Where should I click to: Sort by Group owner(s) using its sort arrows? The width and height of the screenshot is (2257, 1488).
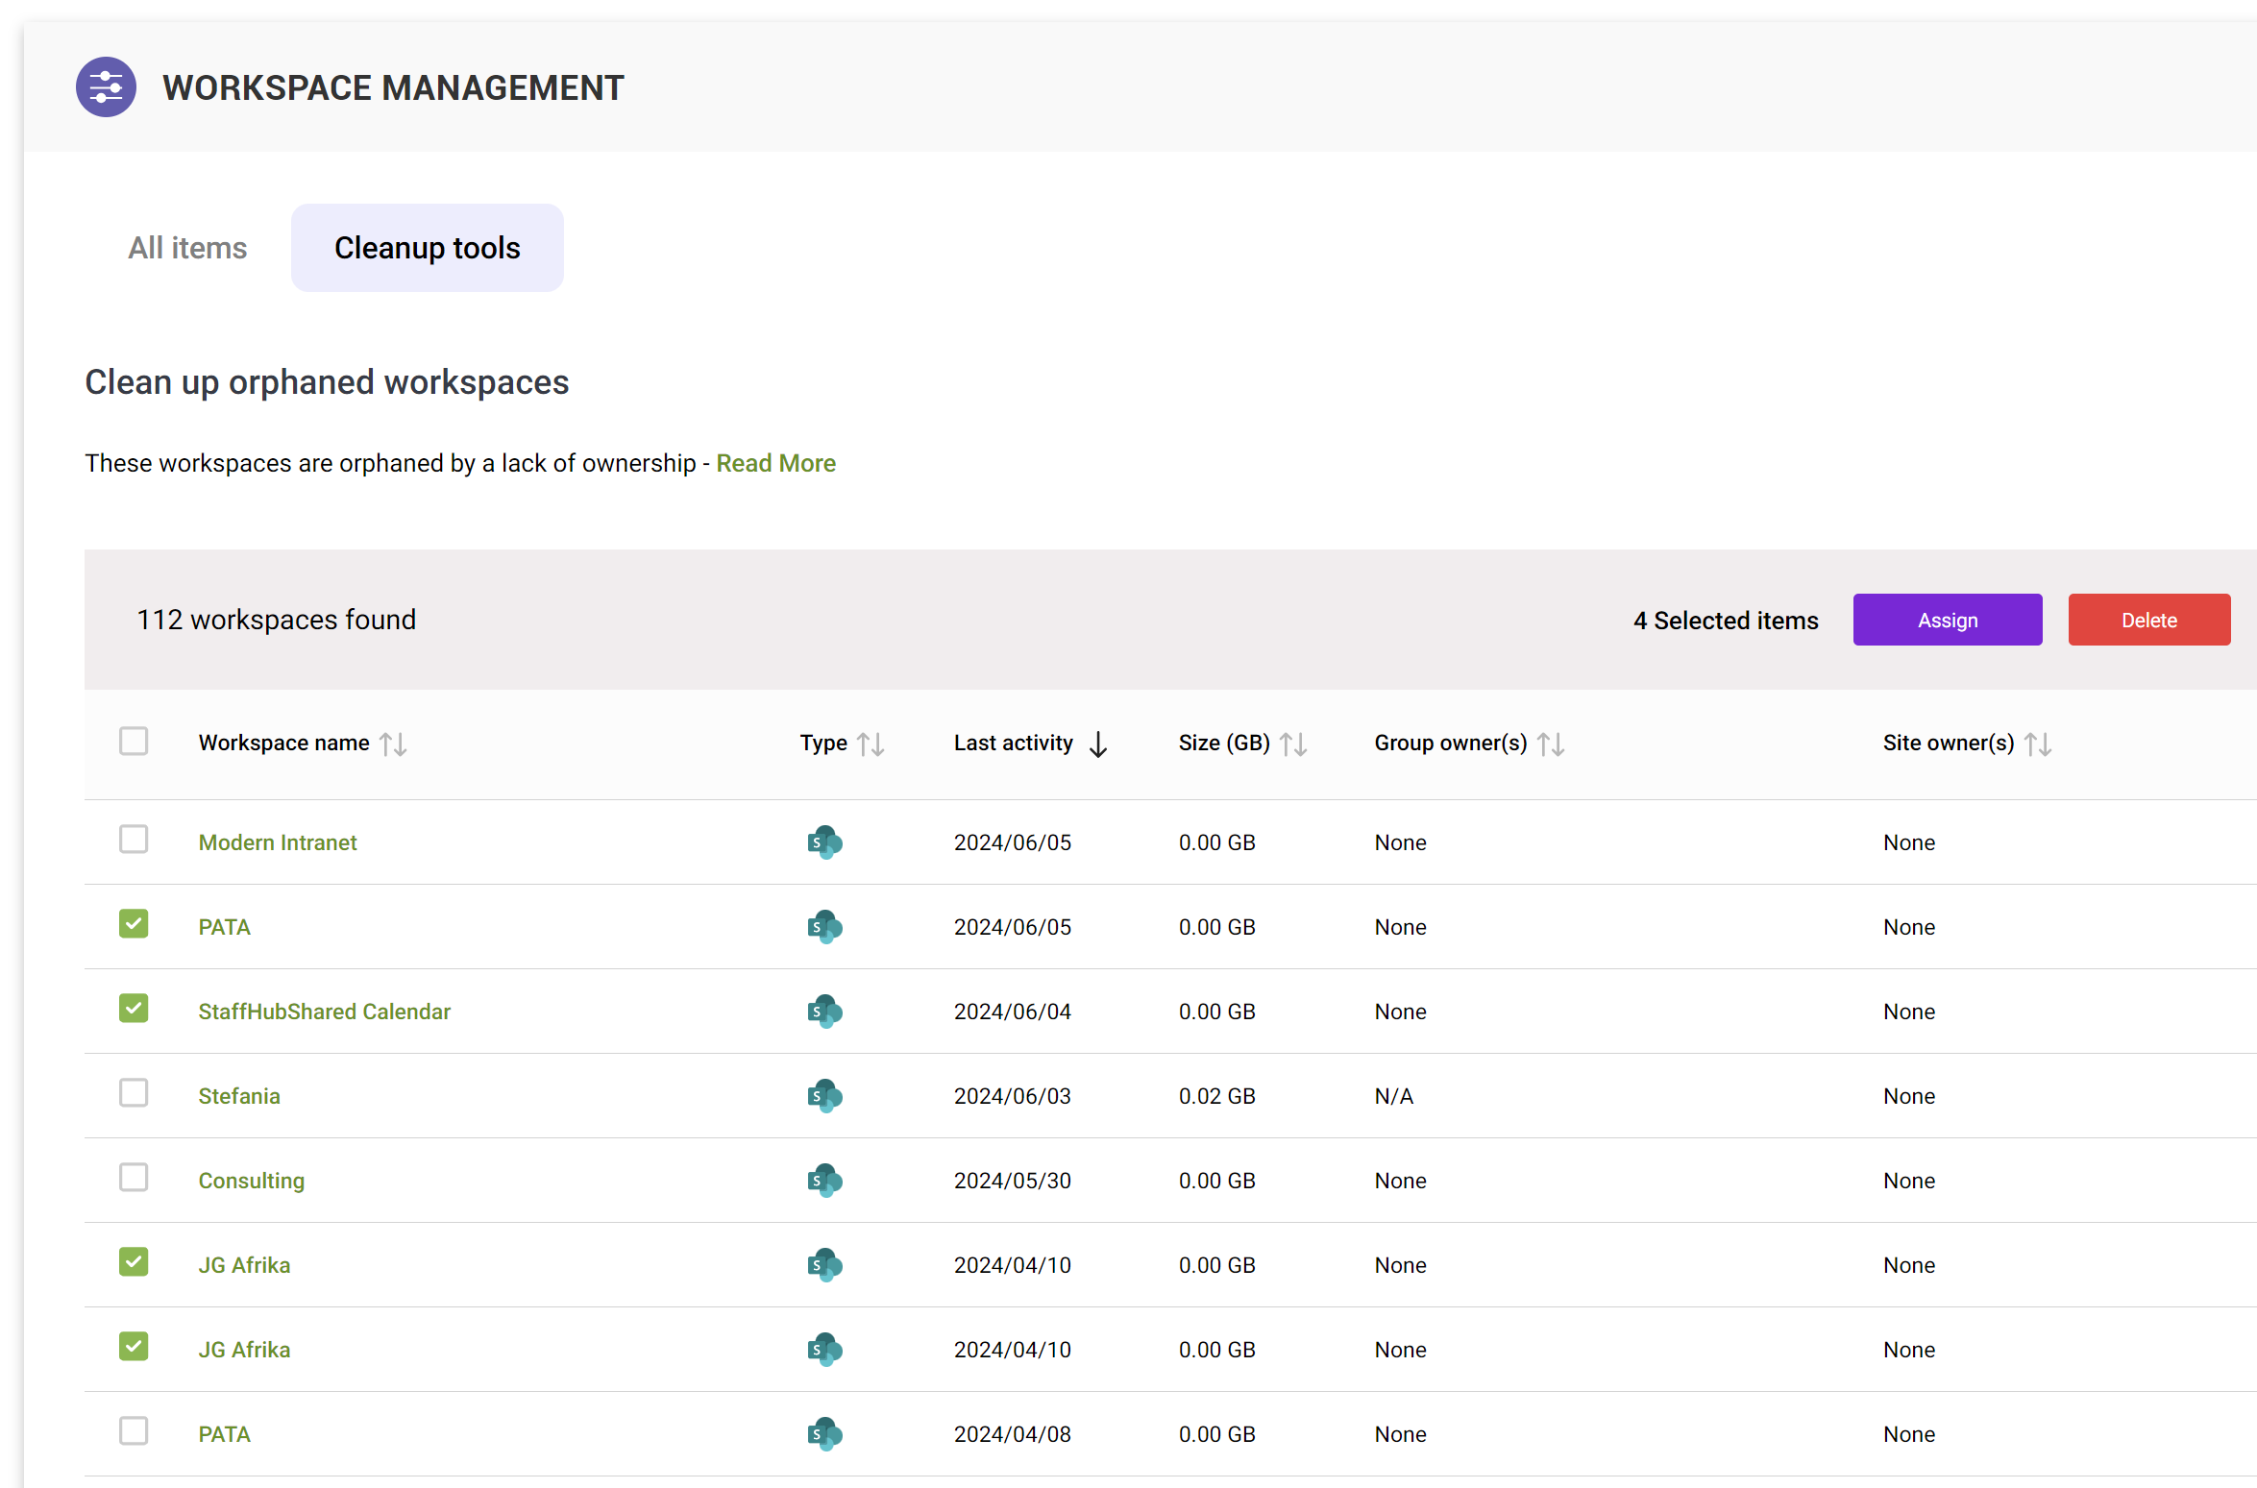coord(1551,744)
